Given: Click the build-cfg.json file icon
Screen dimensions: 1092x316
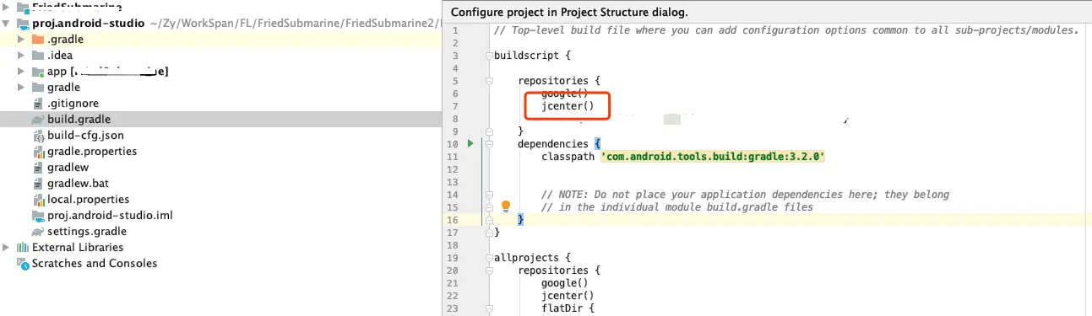Looking at the screenshot, I should pyautogui.click(x=38, y=136).
